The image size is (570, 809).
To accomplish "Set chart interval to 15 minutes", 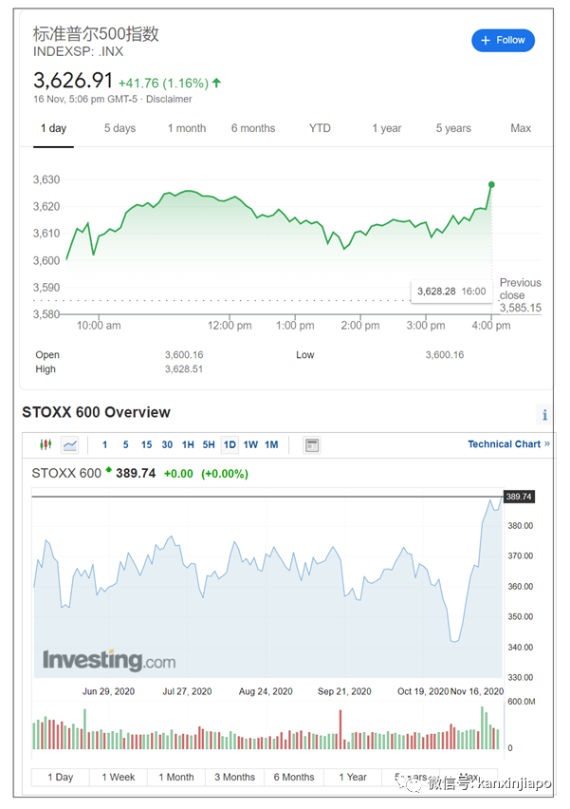I will pos(146,444).
